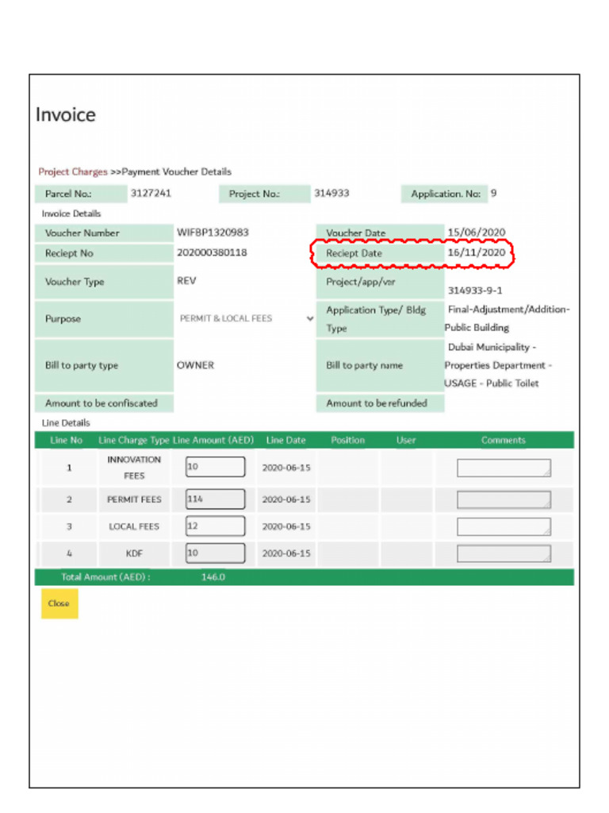Select the voucher date 15/06/2020
The image size is (609, 813).
(x=477, y=233)
